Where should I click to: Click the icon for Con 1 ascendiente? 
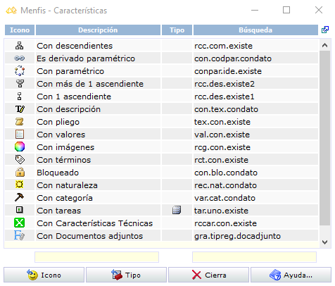pyautogui.click(x=20, y=97)
